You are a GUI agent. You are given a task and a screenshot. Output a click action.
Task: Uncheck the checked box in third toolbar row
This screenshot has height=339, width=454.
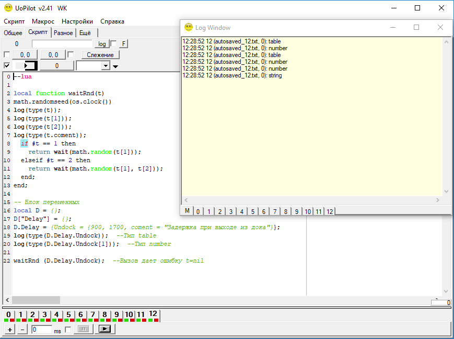[x=7, y=66]
